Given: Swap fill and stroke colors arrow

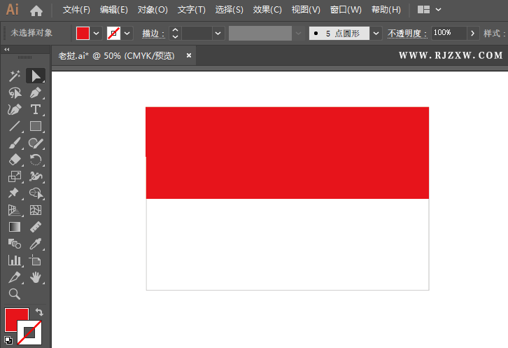Looking at the screenshot, I should click(39, 312).
